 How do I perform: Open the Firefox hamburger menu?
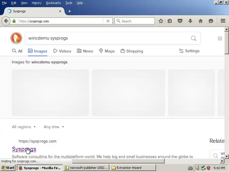click(x=223, y=21)
